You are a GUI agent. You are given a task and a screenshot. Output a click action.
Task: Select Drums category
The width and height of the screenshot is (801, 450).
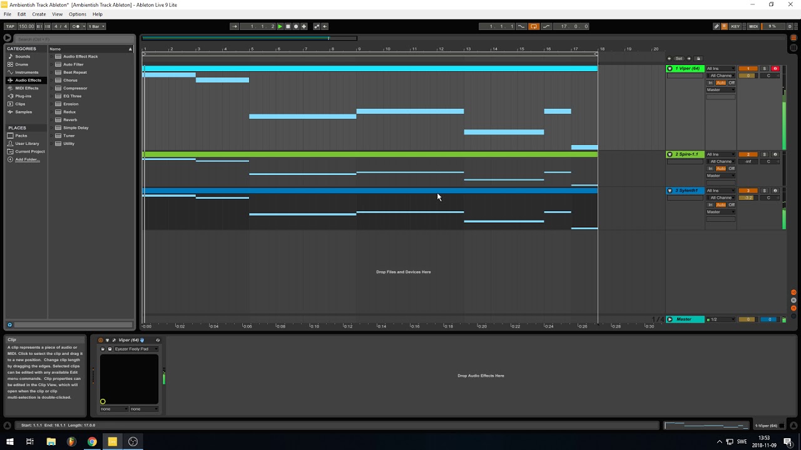(22, 64)
